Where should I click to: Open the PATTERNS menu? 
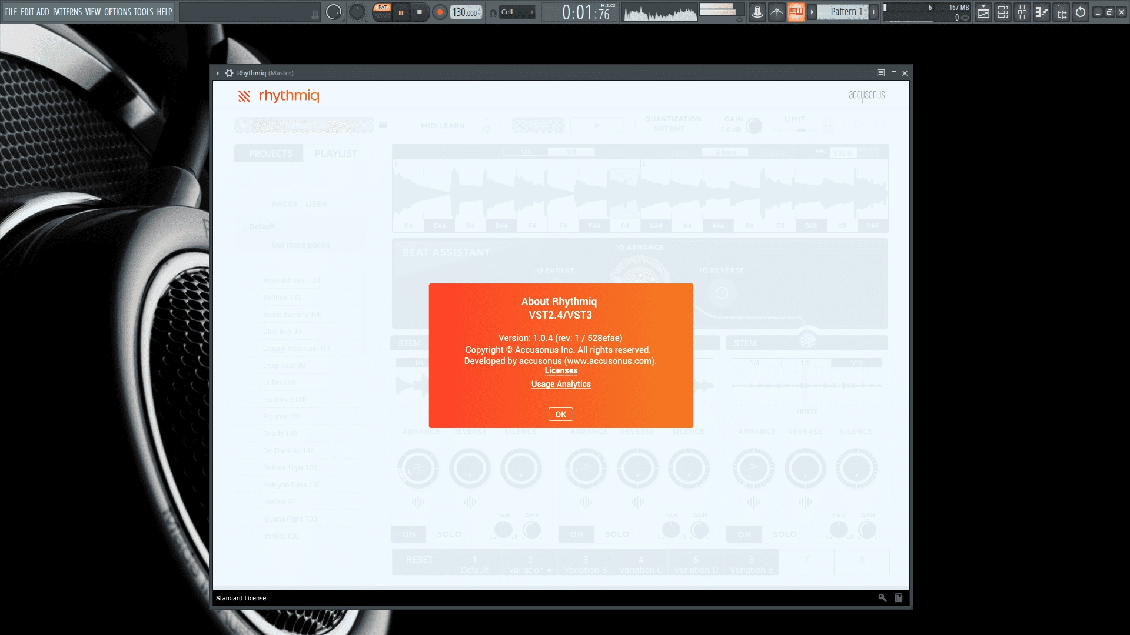[x=68, y=12]
